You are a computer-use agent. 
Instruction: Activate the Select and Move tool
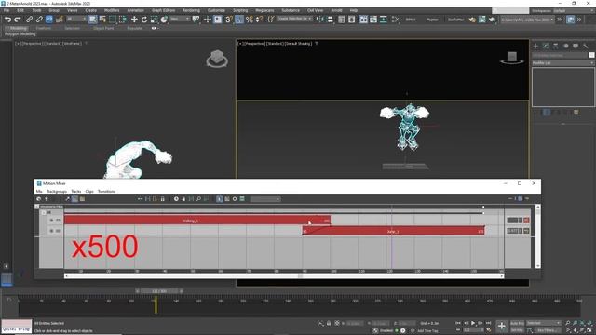pos(134,20)
